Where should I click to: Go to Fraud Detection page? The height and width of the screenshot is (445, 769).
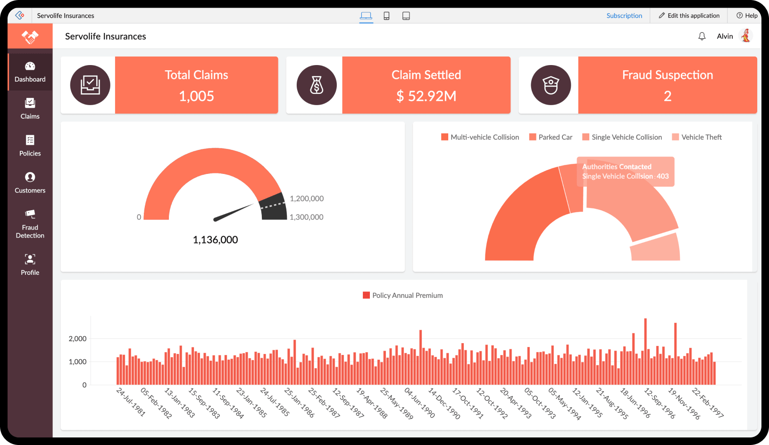pyautogui.click(x=30, y=223)
